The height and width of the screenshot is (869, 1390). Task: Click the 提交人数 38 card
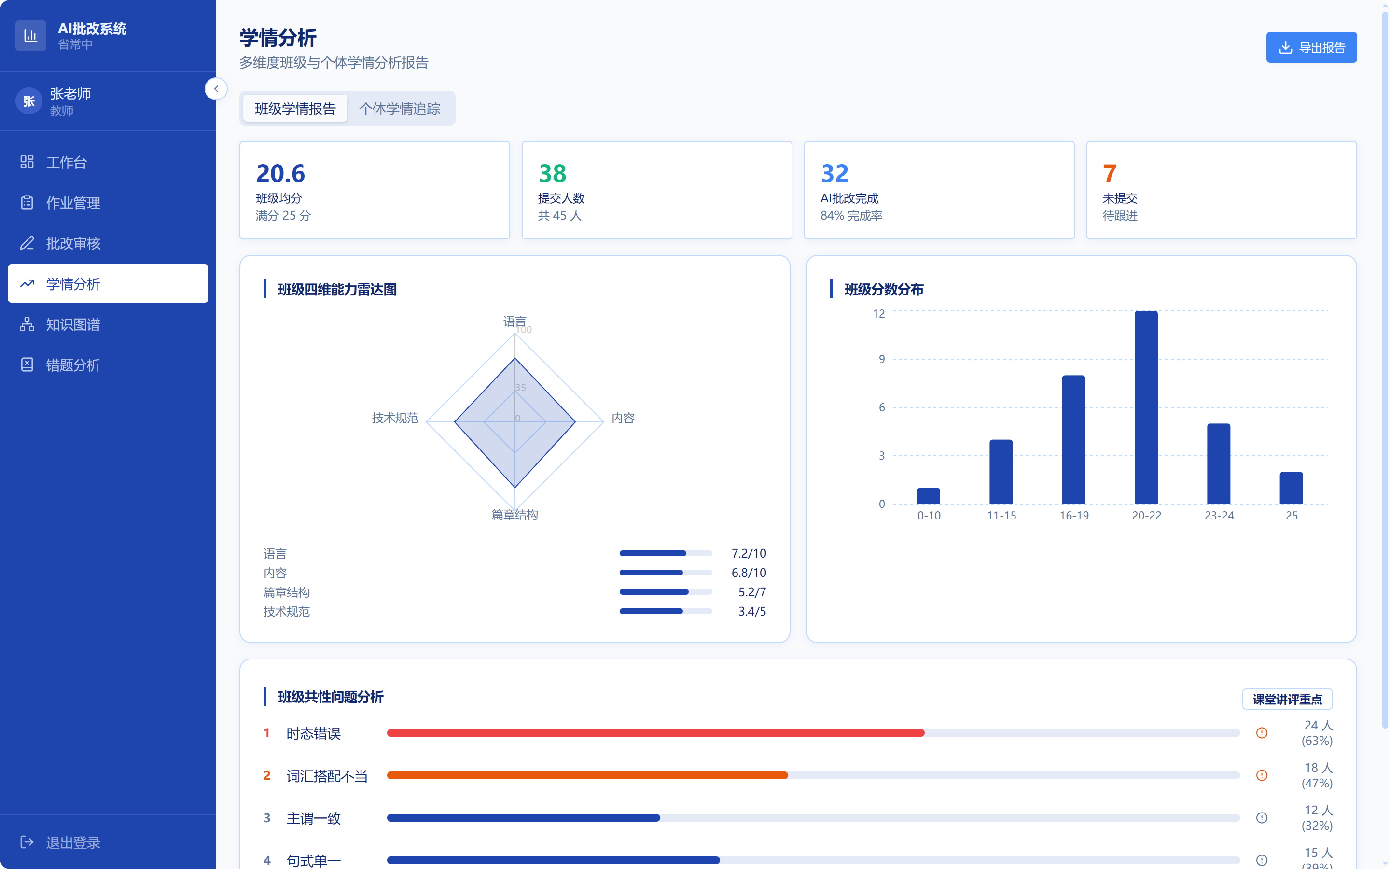click(x=656, y=190)
